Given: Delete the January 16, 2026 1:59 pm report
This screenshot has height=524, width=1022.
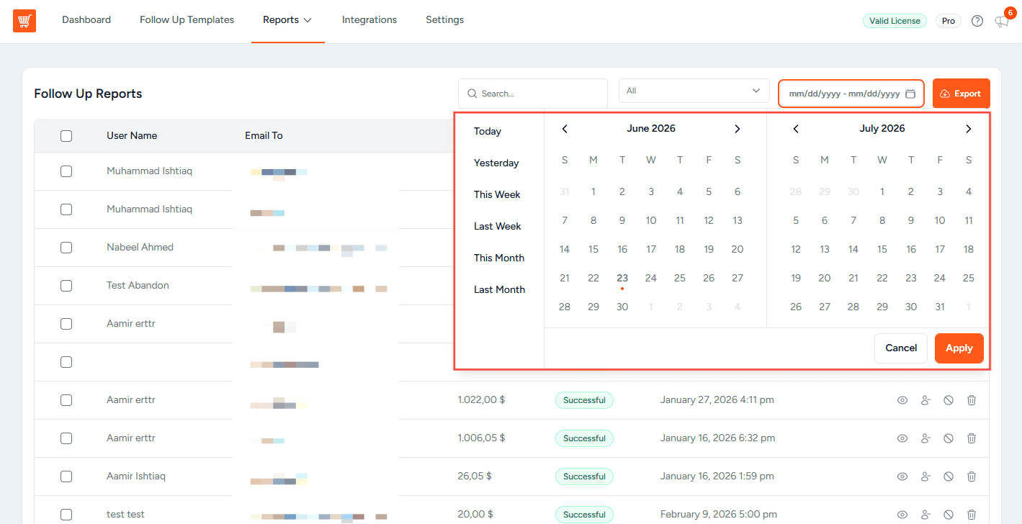Looking at the screenshot, I should (x=972, y=476).
